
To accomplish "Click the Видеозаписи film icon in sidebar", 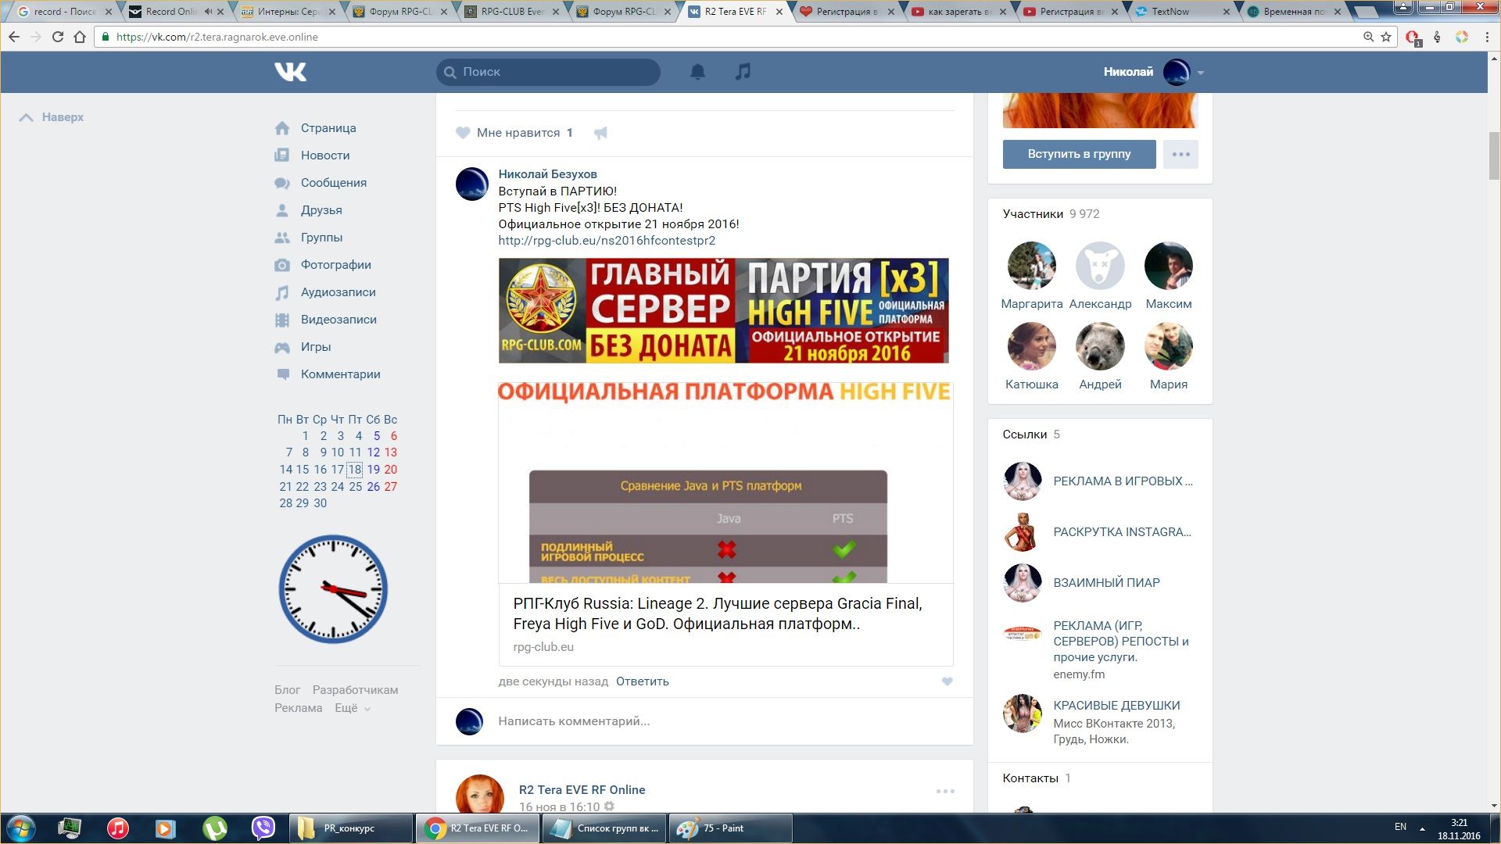I will coord(282,320).
